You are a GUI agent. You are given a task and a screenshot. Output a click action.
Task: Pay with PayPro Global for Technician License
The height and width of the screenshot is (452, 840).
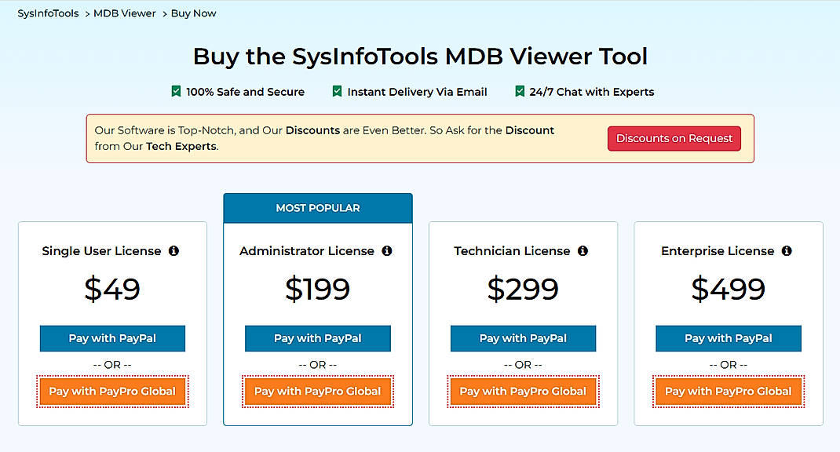[x=523, y=392]
